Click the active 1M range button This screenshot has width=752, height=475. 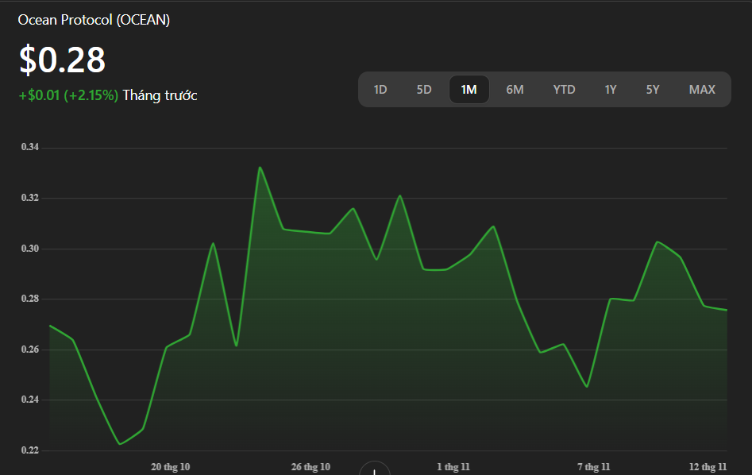point(469,90)
